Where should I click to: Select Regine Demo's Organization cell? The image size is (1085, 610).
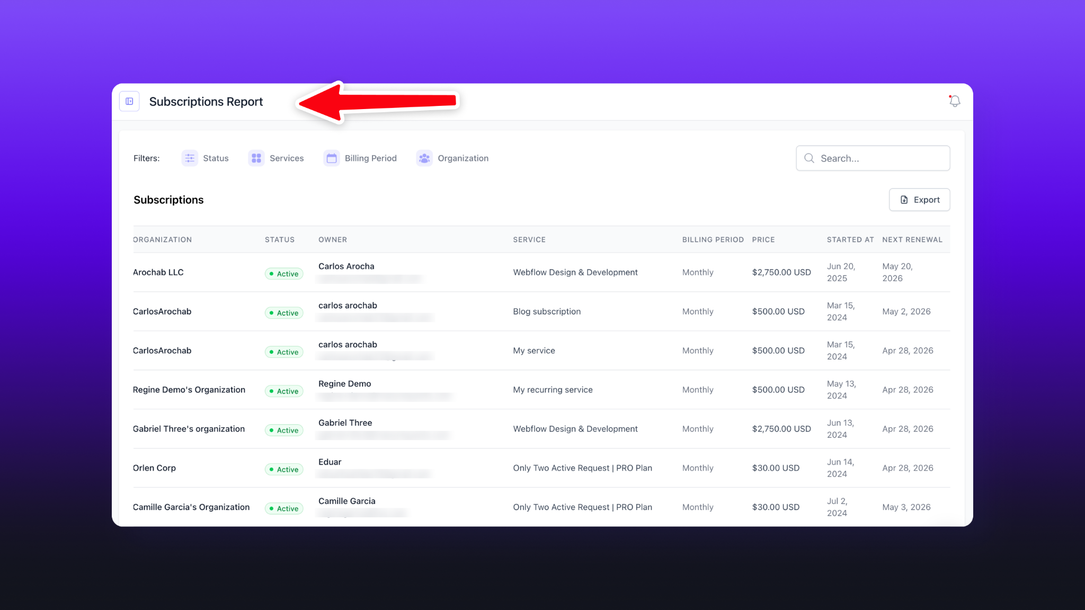pos(189,390)
